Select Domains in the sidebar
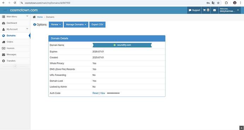244x130 pixels. coord(11,35)
